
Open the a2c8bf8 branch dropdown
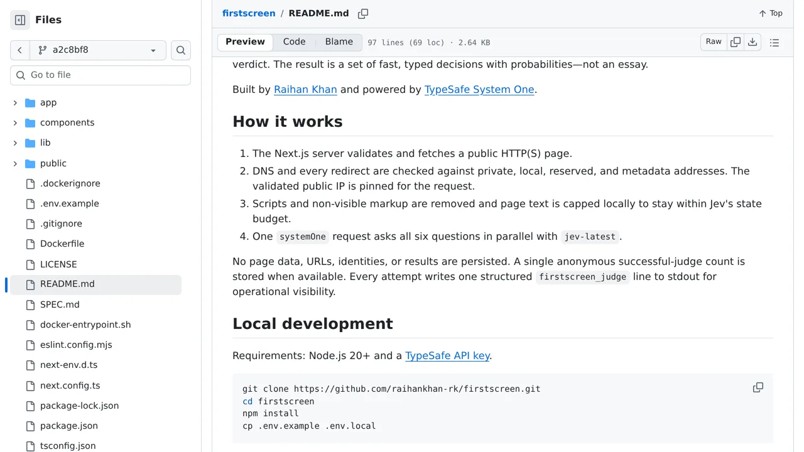coord(98,50)
